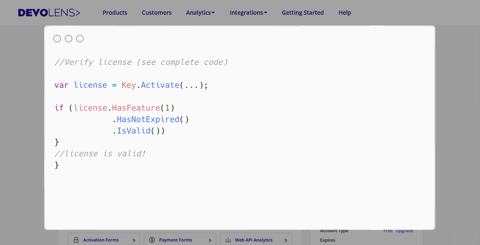Click the '.IsValid())' code line
Viewport: 480px width, 245px height.
tap(139, 131)
